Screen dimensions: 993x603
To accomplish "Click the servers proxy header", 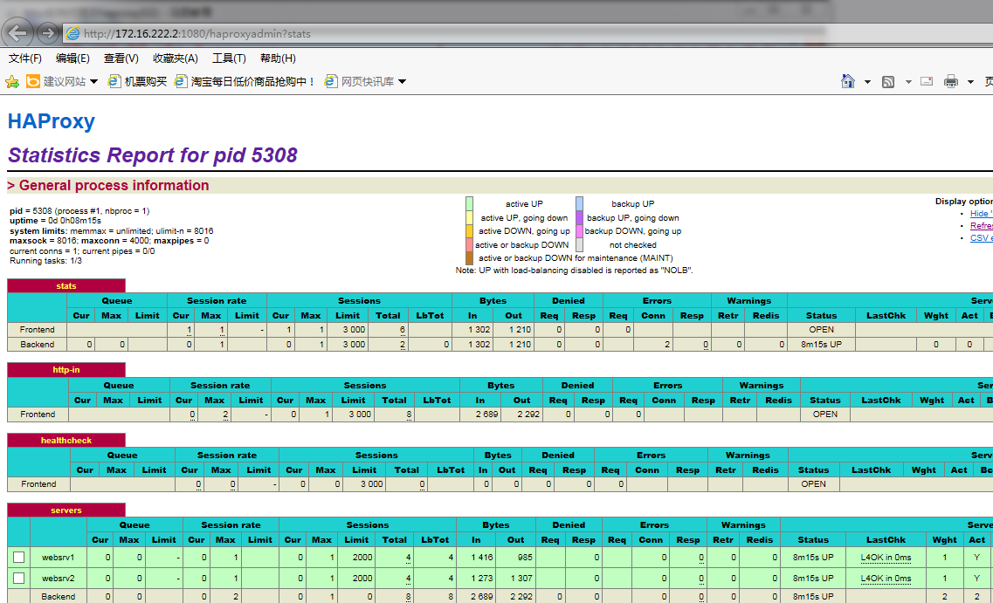I will point(66,510).
